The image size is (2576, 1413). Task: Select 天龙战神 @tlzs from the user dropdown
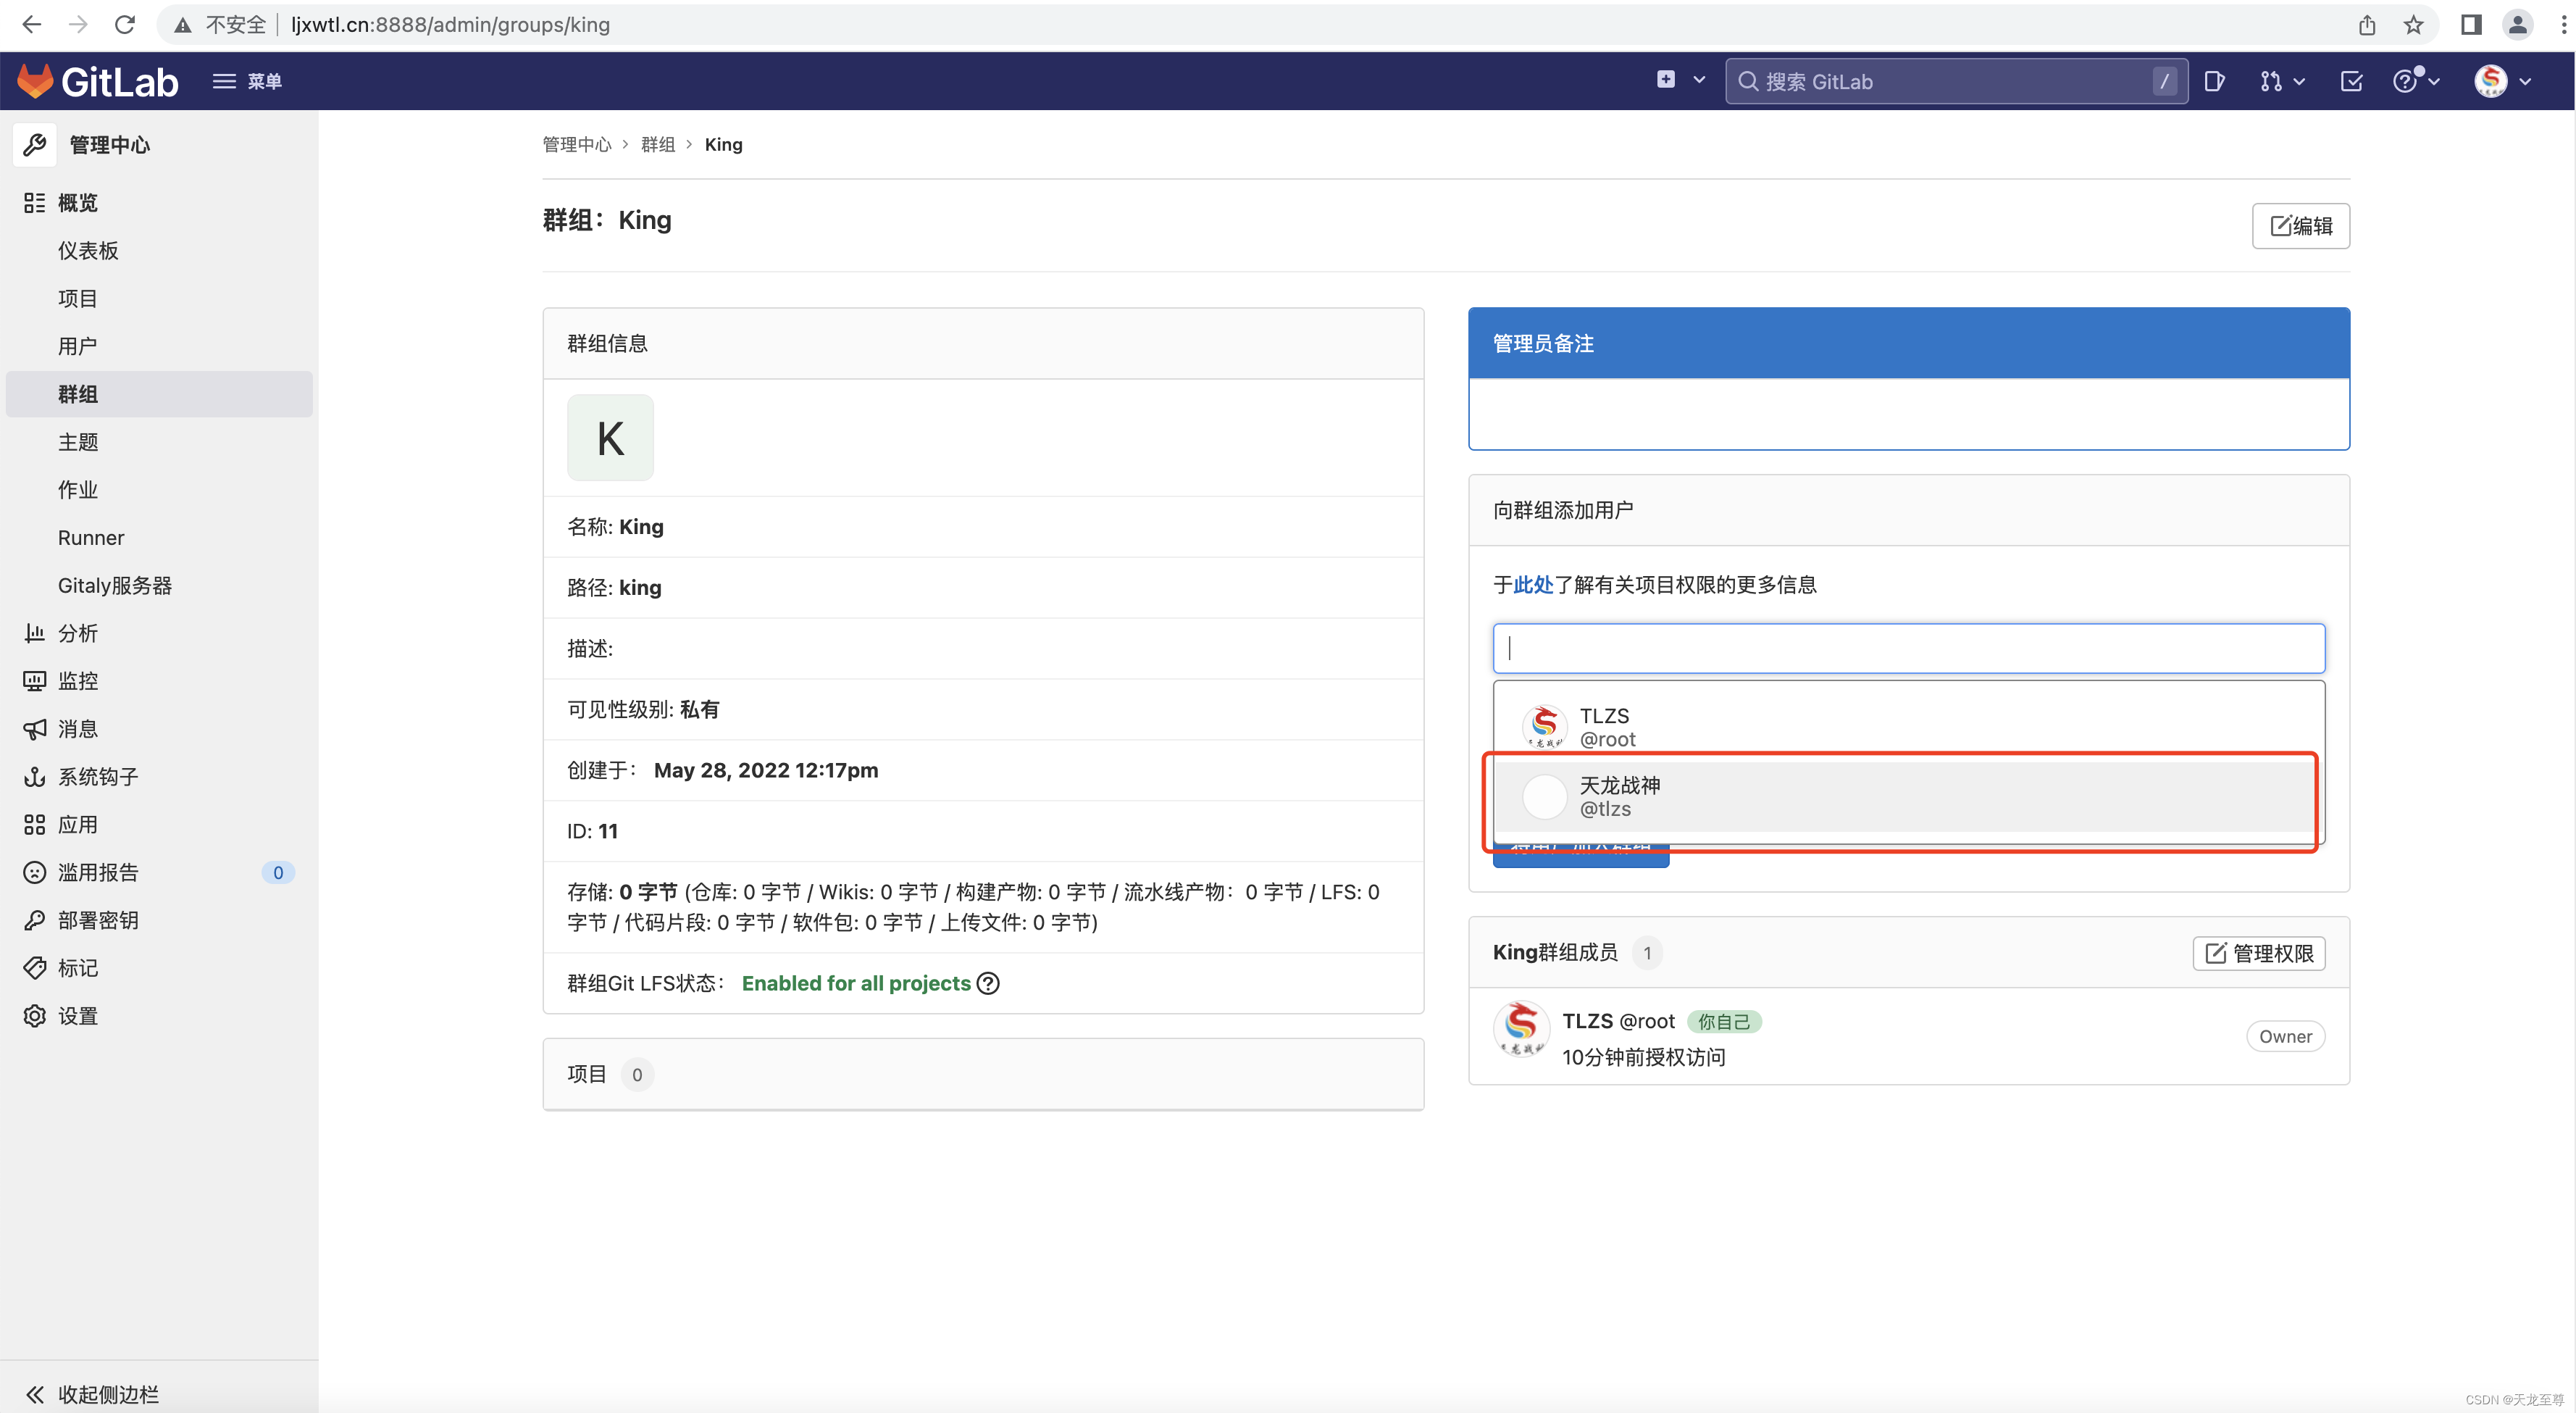click(x=1909, y=797)
